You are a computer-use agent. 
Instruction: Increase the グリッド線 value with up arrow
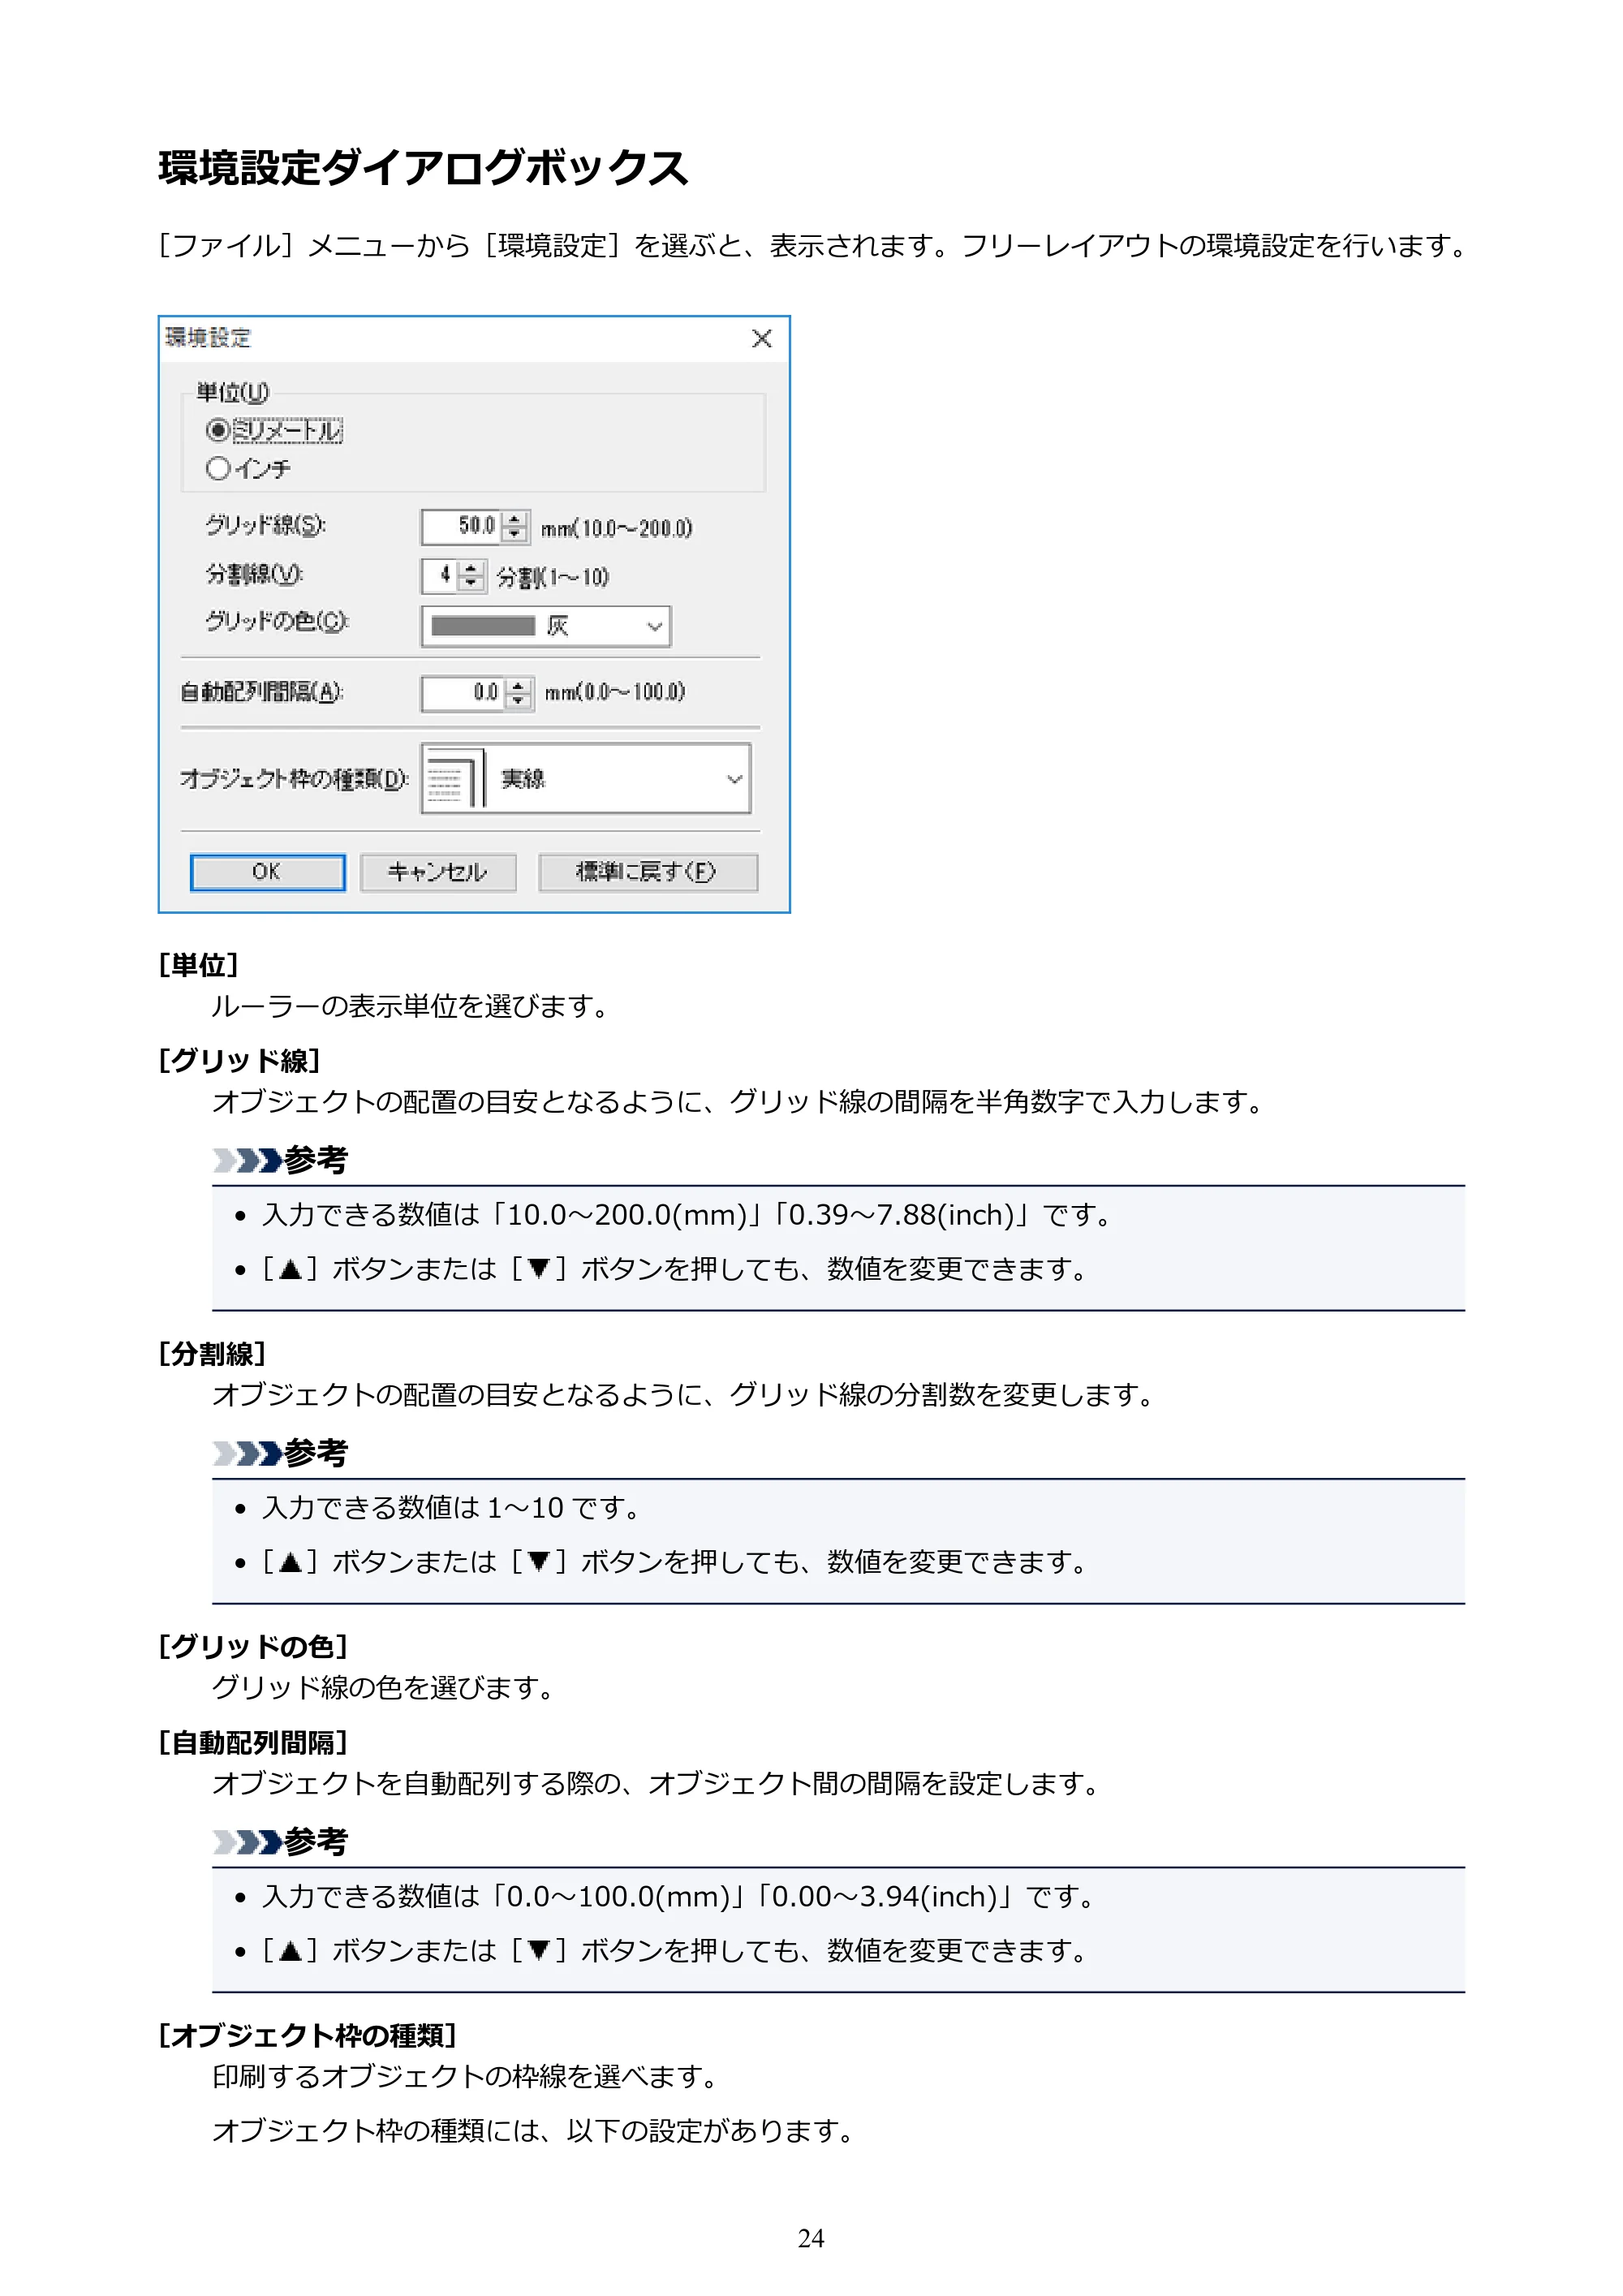point(515,519)
